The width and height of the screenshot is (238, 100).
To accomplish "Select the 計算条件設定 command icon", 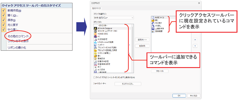I will coord(95,61).
